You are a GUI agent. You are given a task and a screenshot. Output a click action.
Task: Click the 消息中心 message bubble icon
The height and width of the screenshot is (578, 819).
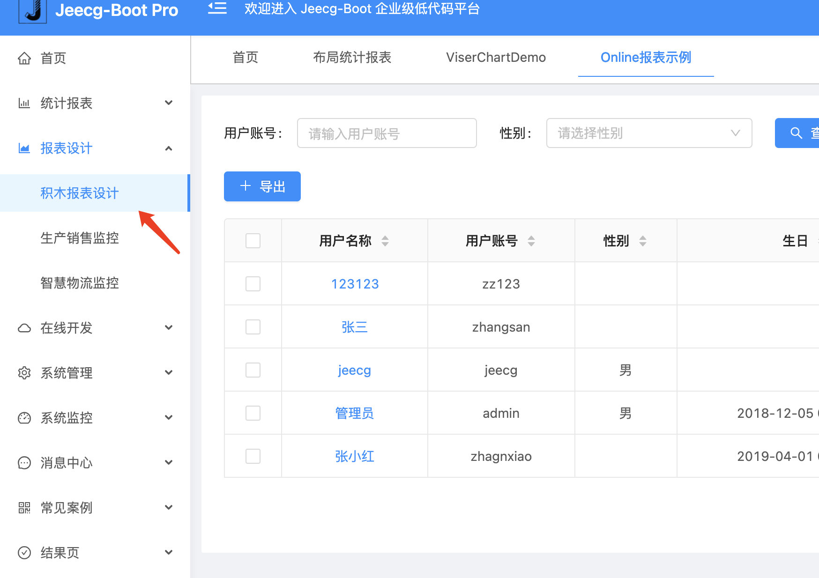(24, 463)
